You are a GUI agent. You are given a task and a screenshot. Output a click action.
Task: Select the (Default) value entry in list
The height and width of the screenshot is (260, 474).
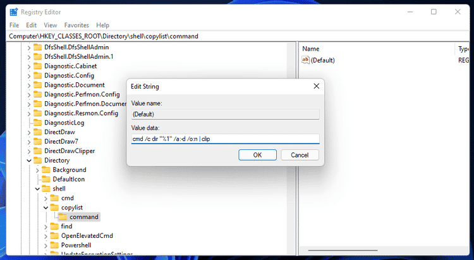pos(322,60)
